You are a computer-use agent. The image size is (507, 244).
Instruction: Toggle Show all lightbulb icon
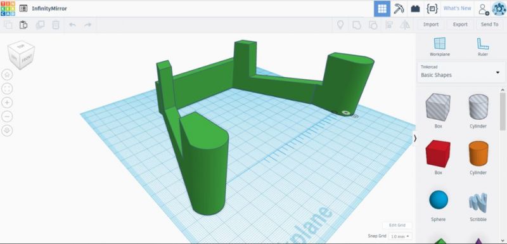pyautogui.click(x=340, y=25)
